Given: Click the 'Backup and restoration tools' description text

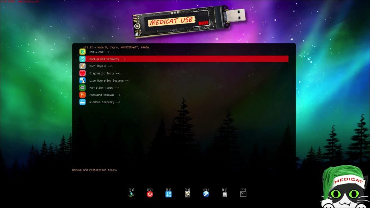Looking at the screenshot, I should [95, 170].
